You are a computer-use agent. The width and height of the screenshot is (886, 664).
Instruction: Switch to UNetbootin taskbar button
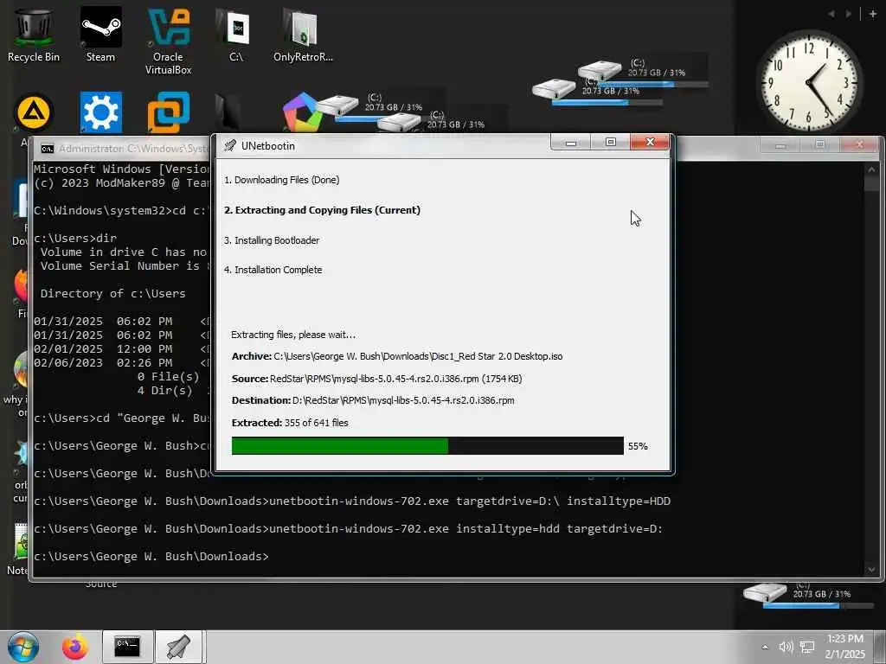point(178,647)
